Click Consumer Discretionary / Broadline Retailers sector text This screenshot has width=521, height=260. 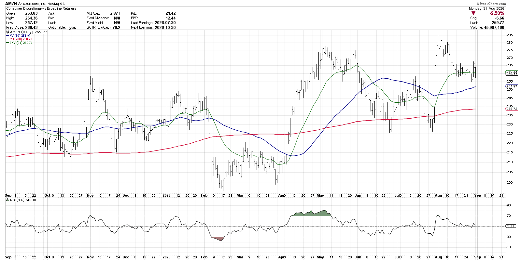coord(41,9)
